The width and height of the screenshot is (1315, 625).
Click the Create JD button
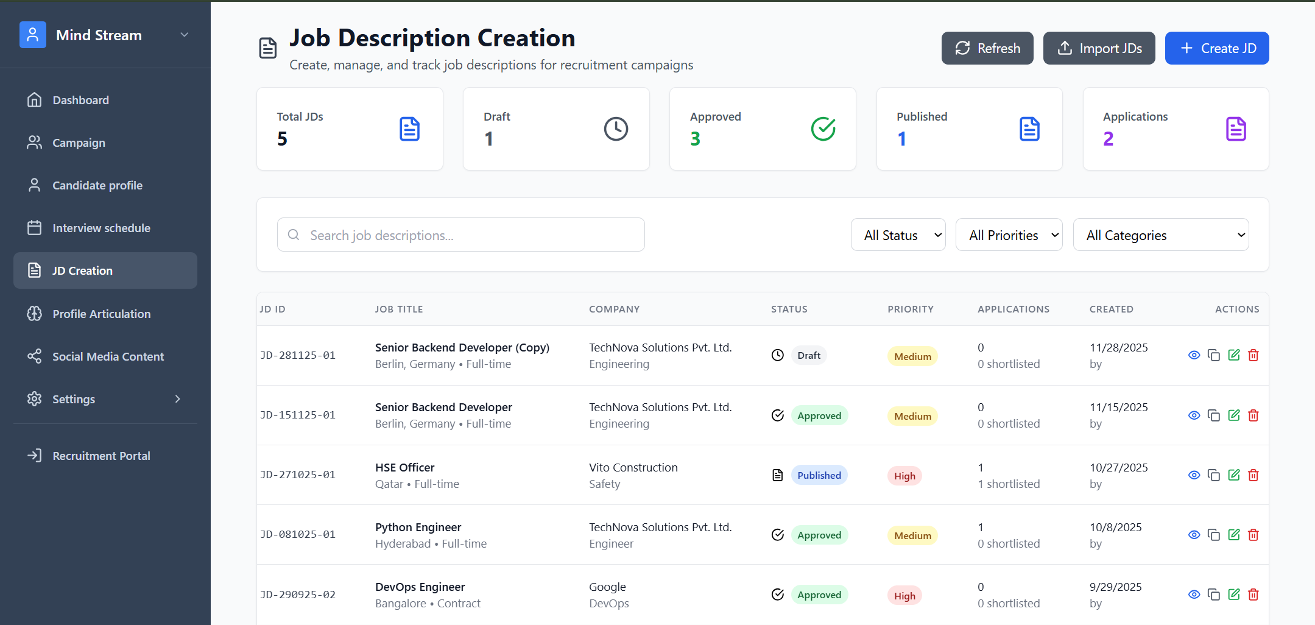1217,48
